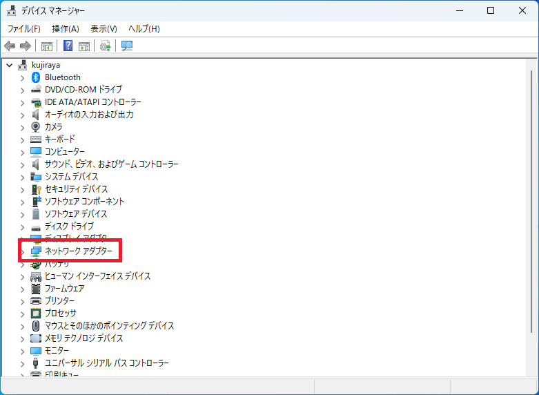Screen dimensions: 539x395
Task: Select the セキュリティ デバイス label
Action: [77, 189]
